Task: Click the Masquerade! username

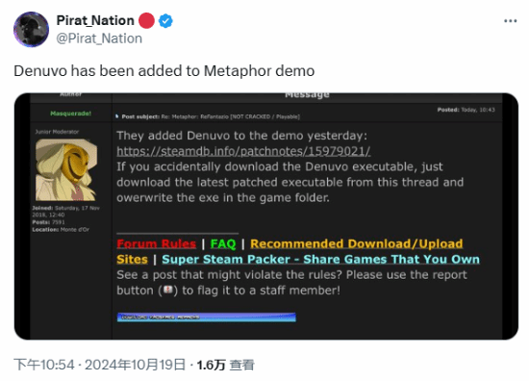Action: pos(70,114)
